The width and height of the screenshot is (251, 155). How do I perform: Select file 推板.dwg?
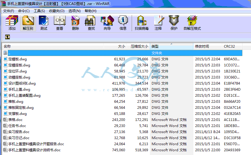point(16,102)
